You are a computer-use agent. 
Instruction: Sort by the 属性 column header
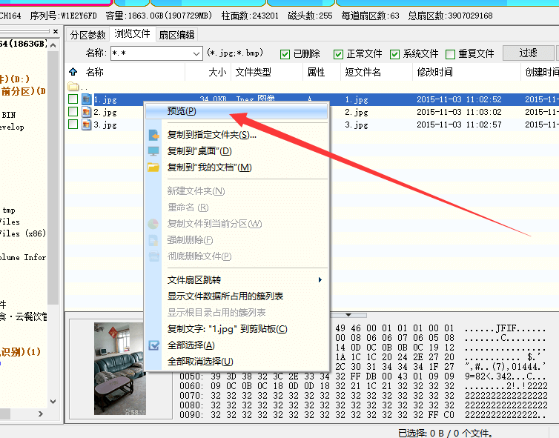(322, 72)
